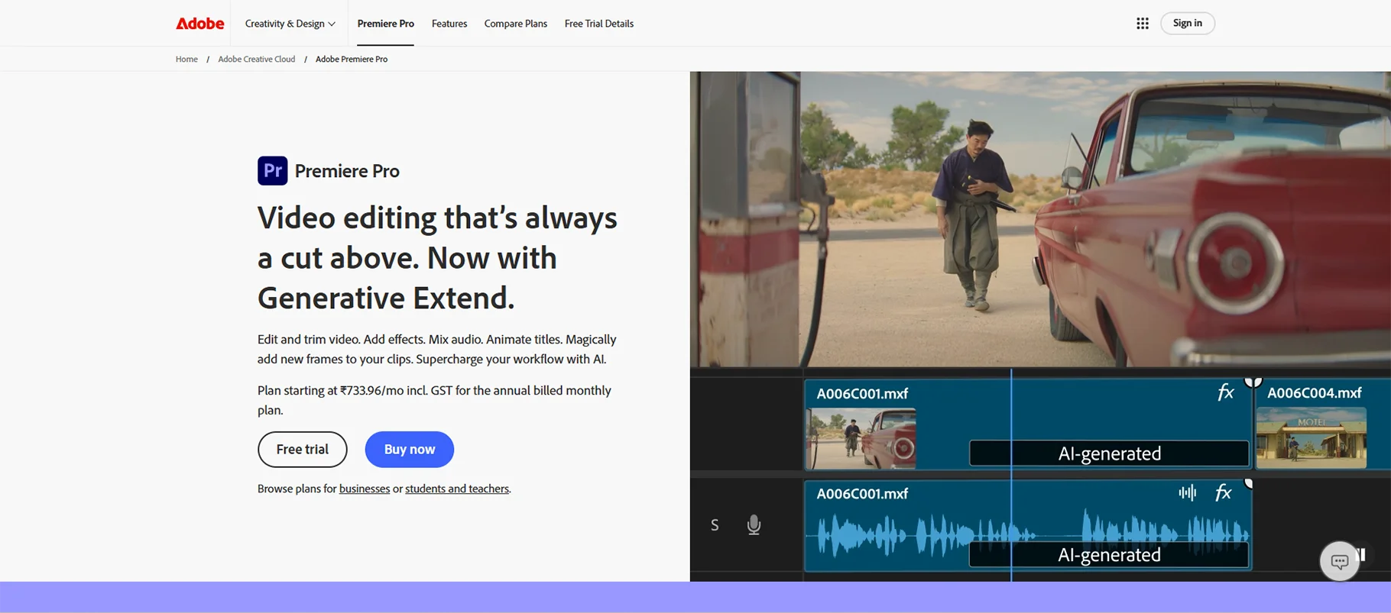The height and width of the screenshot is (613, 1391).
Task: Click the S solo label on the audio track
Action: coord(715,525)
